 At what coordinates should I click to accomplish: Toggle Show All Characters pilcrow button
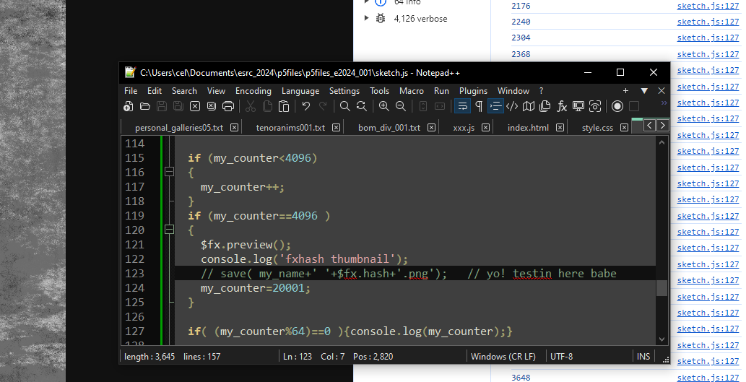(478, 107)
